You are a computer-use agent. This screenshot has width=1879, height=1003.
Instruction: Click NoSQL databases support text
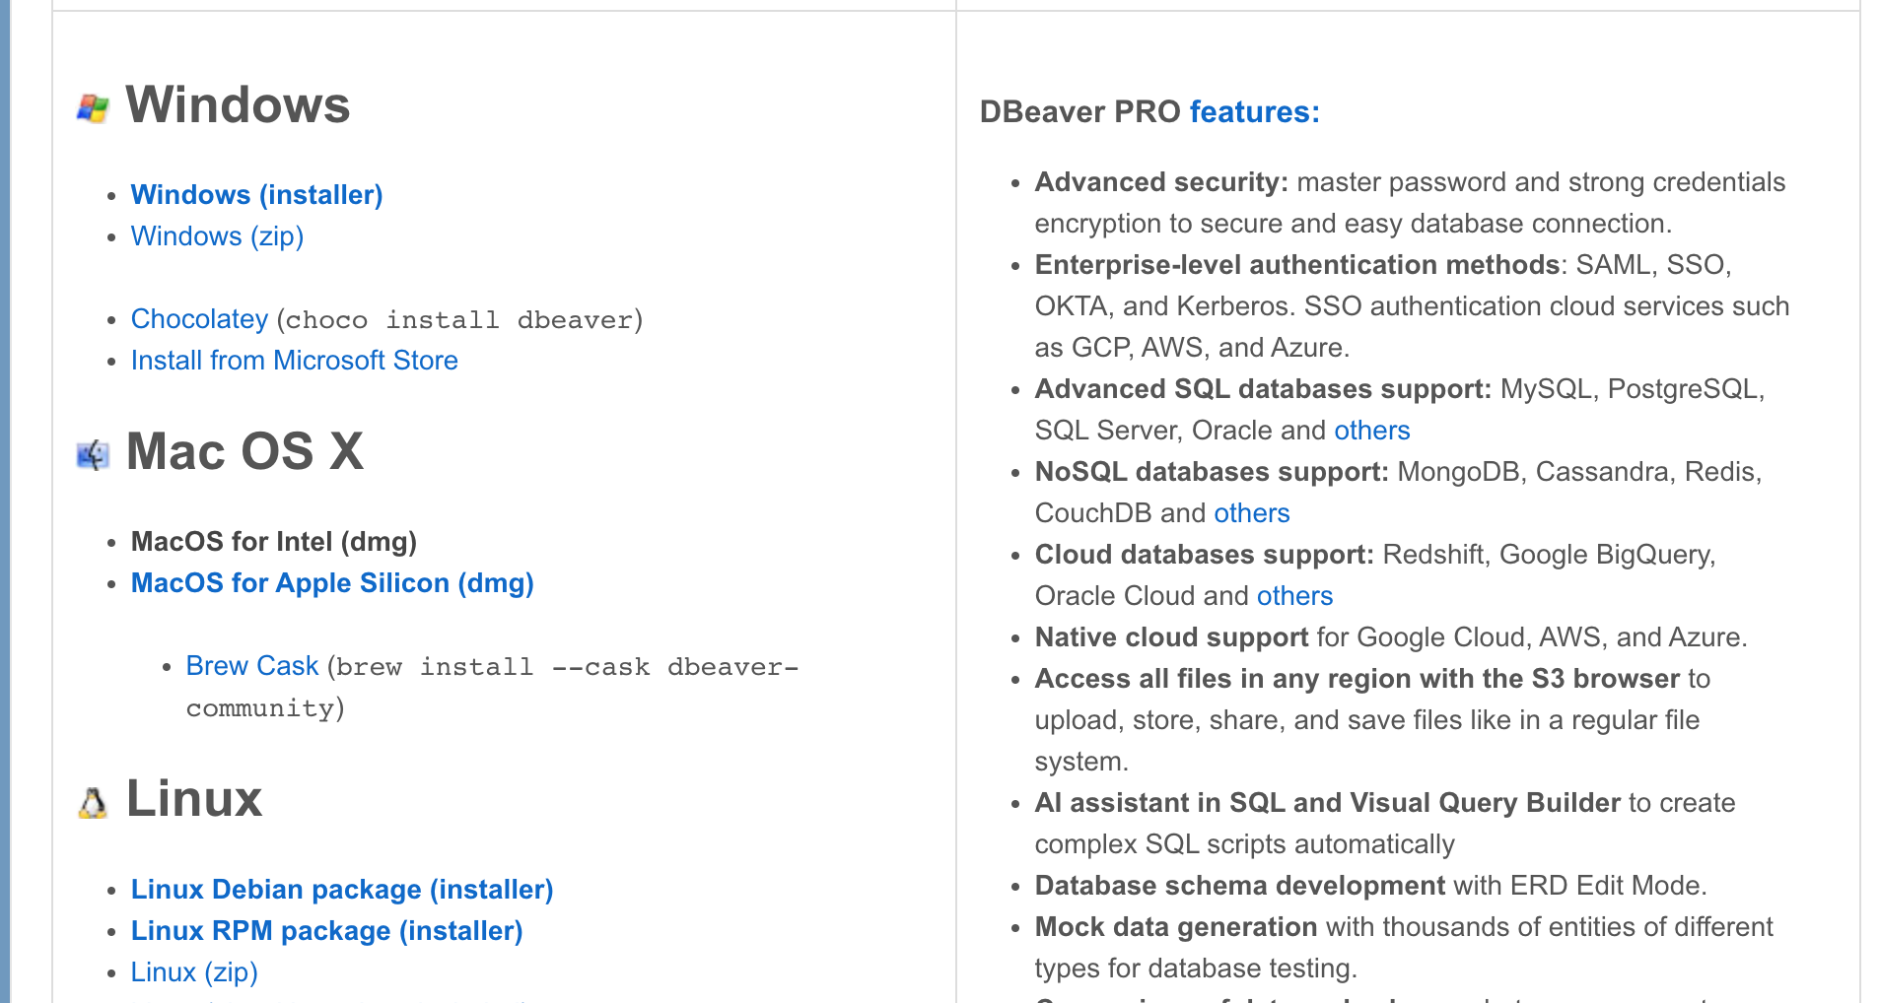click(x=1212, y=472)
